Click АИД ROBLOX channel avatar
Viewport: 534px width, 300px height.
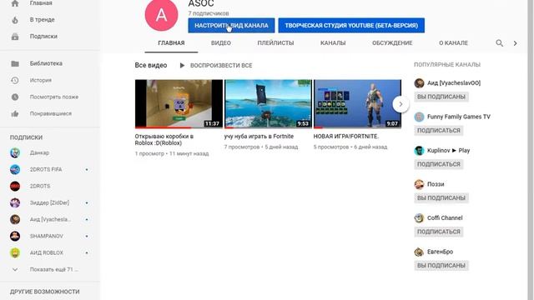[x=15, y=252]
